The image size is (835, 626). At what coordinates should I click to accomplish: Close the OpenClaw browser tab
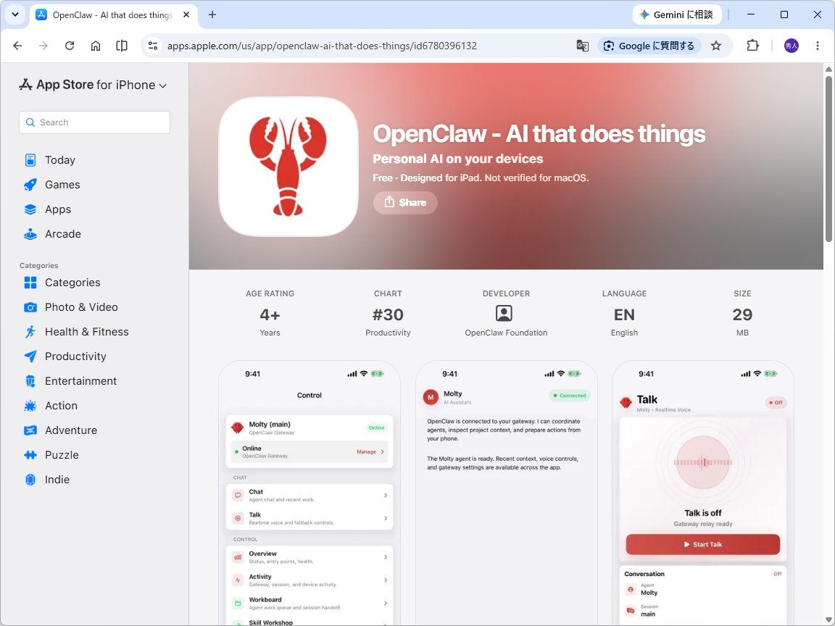click(x=186, y=15)
